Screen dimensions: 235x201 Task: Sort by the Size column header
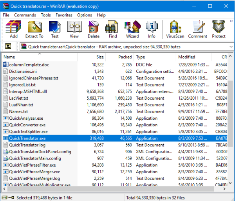(91, 57)
